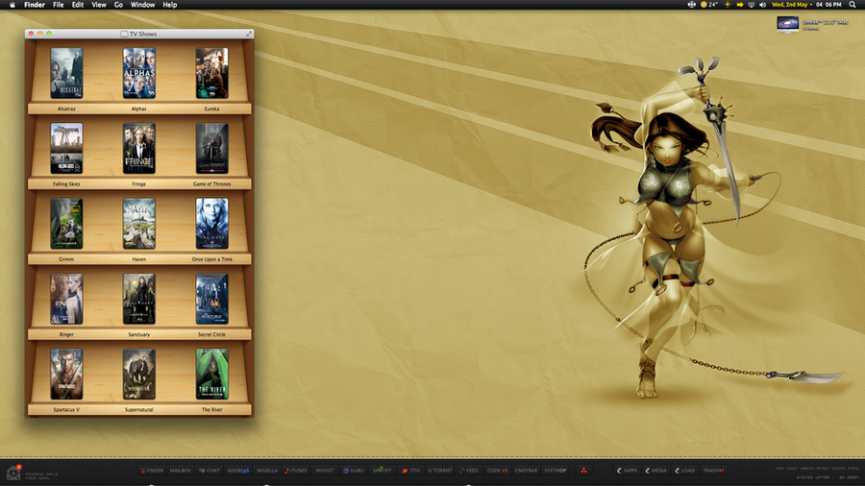Open the Edit menu
Viewport: 865px width, 486px height.
pos(78,5)
